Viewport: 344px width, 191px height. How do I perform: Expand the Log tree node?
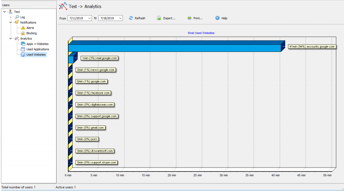[10, 17]
